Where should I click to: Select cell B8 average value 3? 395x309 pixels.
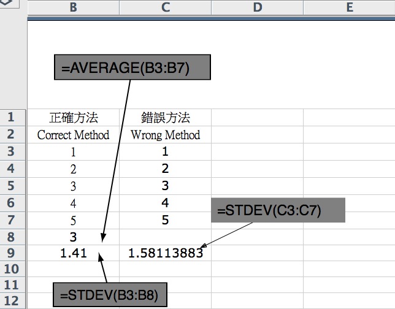[x=74, y=237]
